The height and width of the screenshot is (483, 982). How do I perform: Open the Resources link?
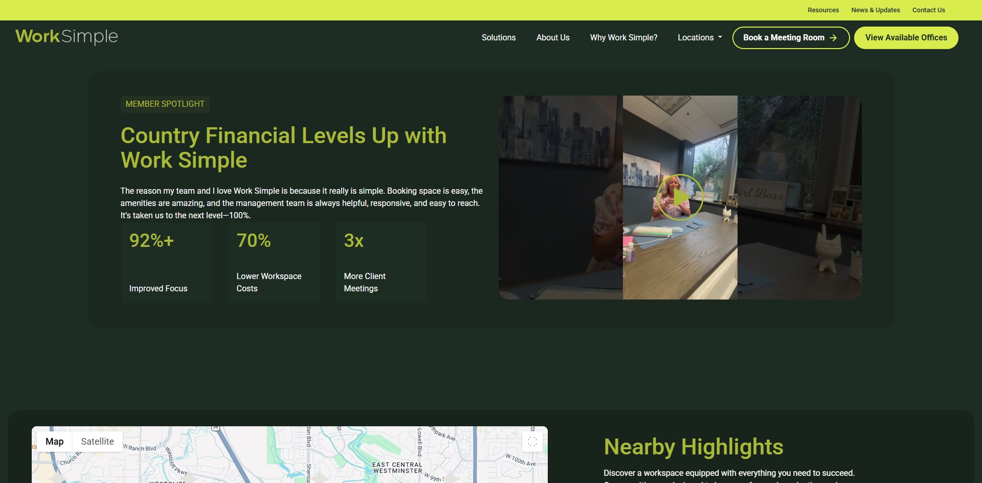click(x=823, y=10)
